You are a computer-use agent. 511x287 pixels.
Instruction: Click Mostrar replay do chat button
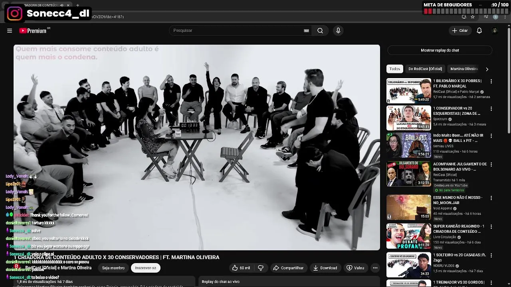tap(440, 50)
